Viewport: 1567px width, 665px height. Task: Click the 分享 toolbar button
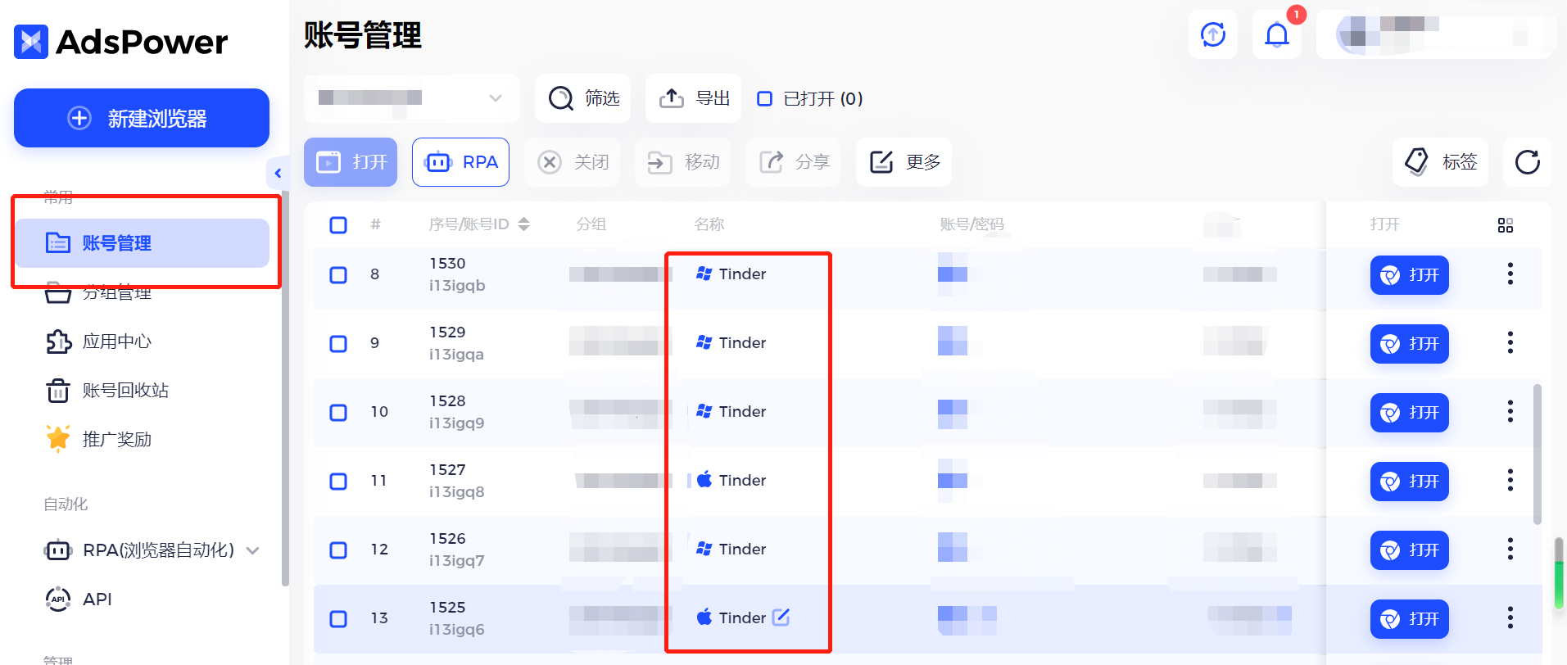[x=793, y=162]
